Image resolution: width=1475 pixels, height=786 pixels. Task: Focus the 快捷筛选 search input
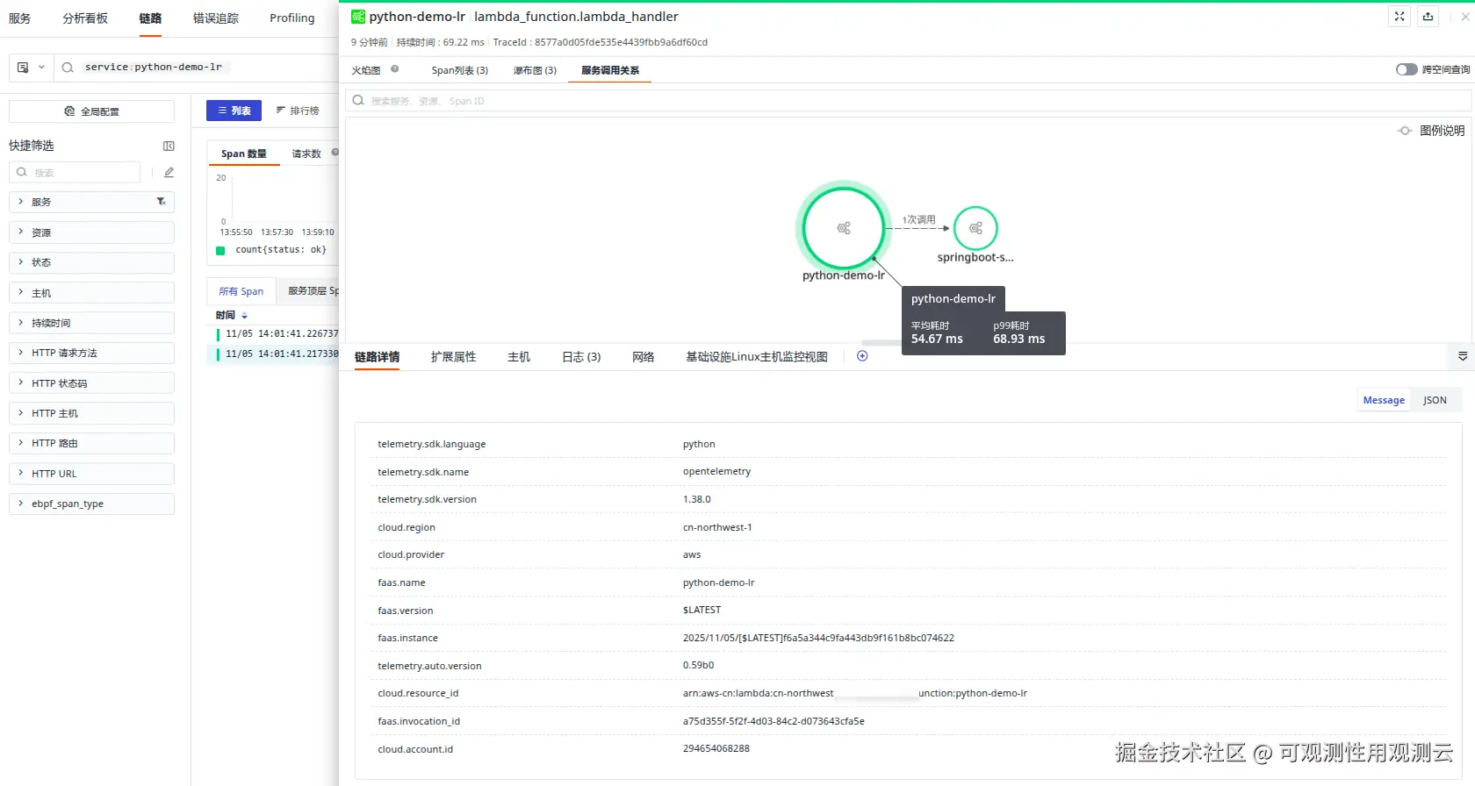tap(75, 173)
